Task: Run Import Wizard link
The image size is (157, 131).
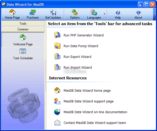Action: coord(78,67)
